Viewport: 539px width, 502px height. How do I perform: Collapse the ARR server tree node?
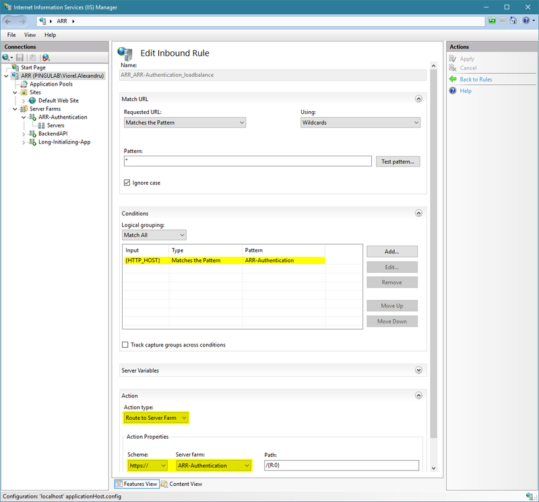(6, 75)
